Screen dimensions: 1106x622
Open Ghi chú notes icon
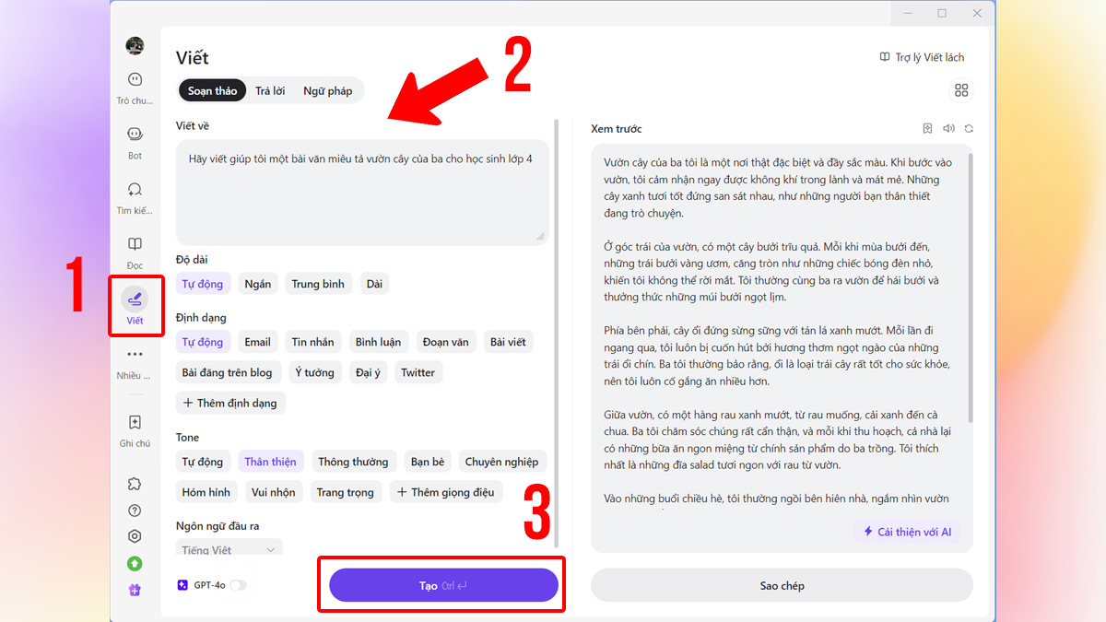[x=135, y=423]
